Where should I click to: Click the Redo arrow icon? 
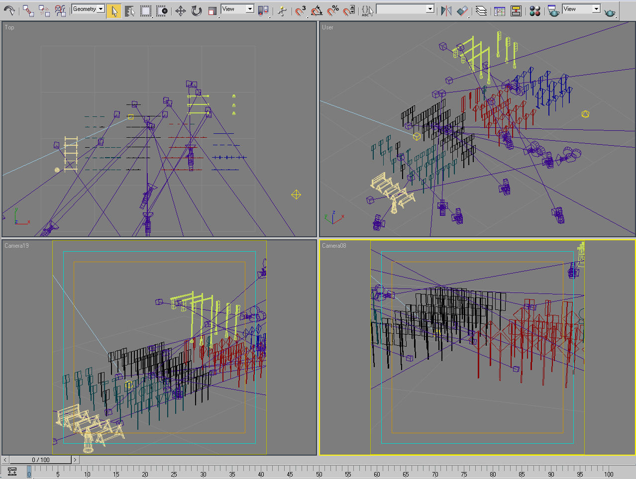point(9,10)
